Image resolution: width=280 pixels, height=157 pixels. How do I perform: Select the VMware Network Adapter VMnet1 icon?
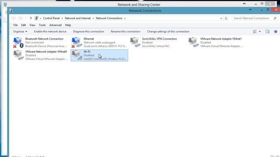click(x=193, y=42)
